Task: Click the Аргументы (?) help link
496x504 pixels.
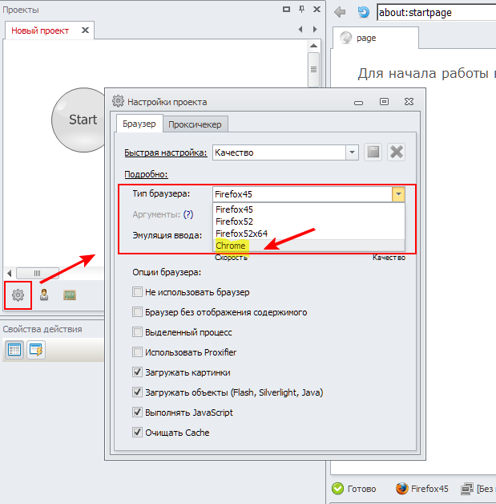Action: 188,214
